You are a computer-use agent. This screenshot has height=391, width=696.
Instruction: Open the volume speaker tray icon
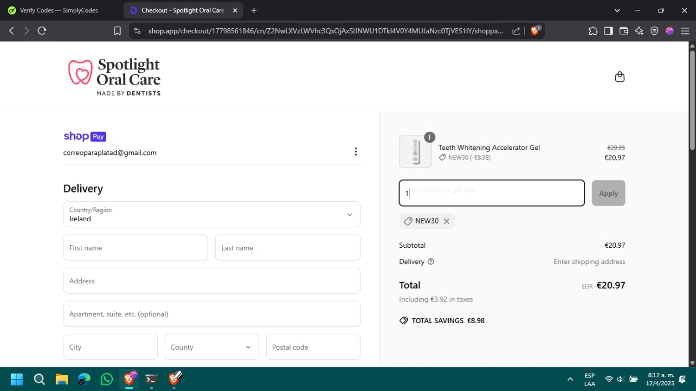[x=620, y=379]
